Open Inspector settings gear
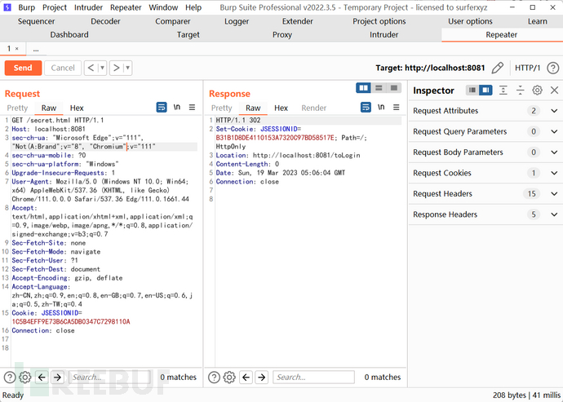Screen dimensions: 563x402 click(537, 90)
